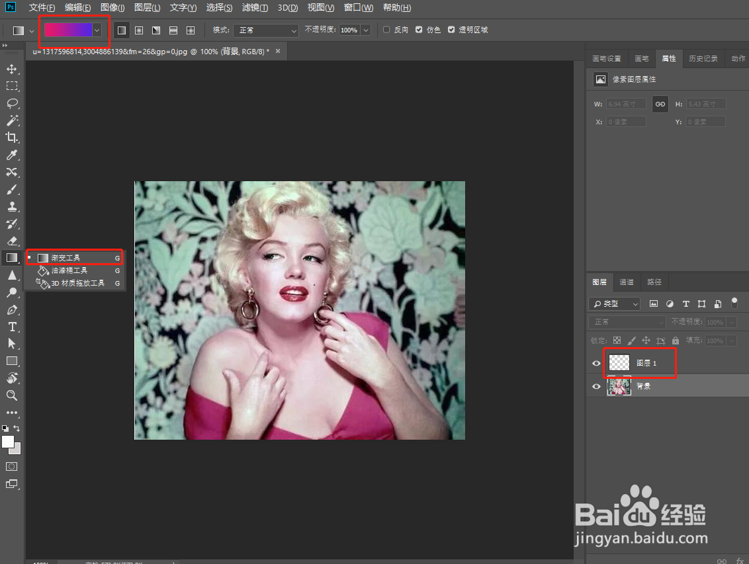Open the layer opacity dropdown arrow
This screenshot has width=749, height=564.
pyautogui.click(x=731, y=322)
